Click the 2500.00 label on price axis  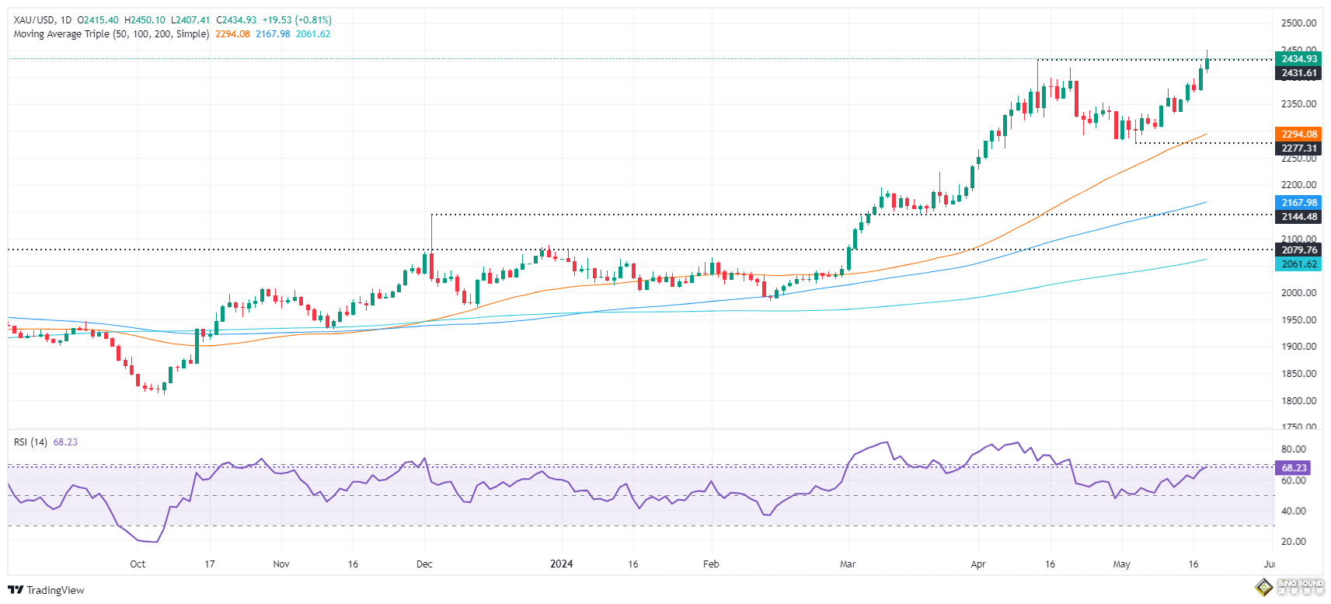tap(1298, 23)
